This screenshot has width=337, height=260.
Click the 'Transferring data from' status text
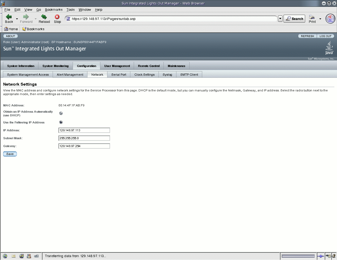[x=76, y=256]
